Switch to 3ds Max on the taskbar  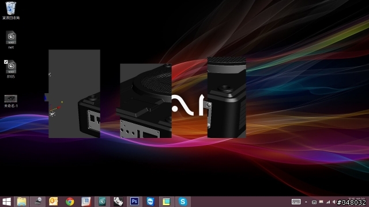(x=102, y=202)
